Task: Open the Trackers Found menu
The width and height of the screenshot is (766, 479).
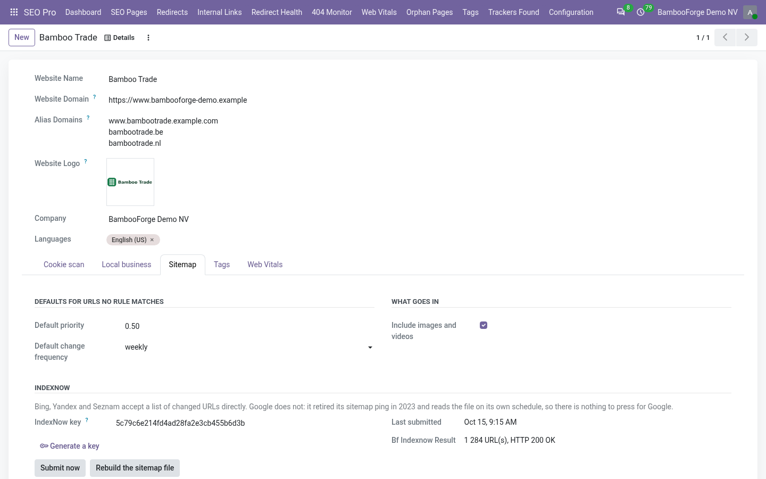Action: (x=514, y=12)
